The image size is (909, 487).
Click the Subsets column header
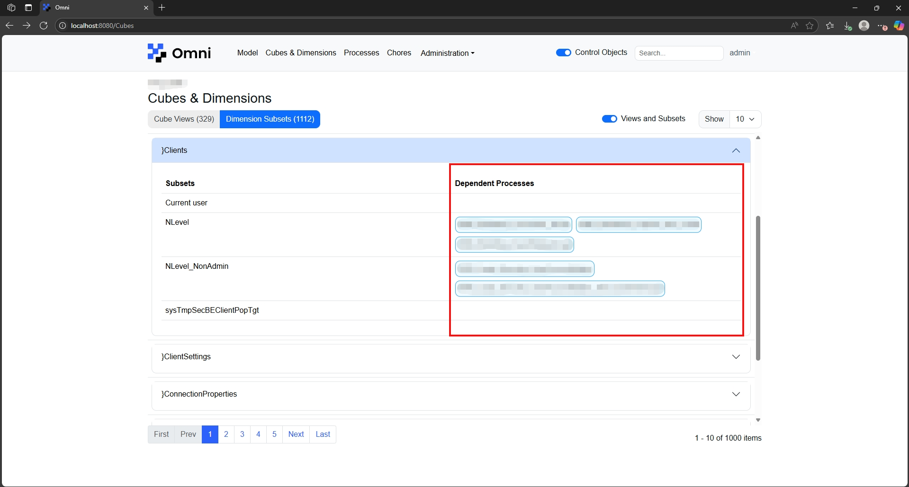point(180,184)
